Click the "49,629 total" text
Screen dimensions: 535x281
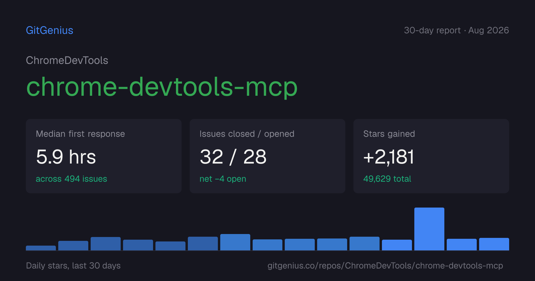(x=387, y=179)
